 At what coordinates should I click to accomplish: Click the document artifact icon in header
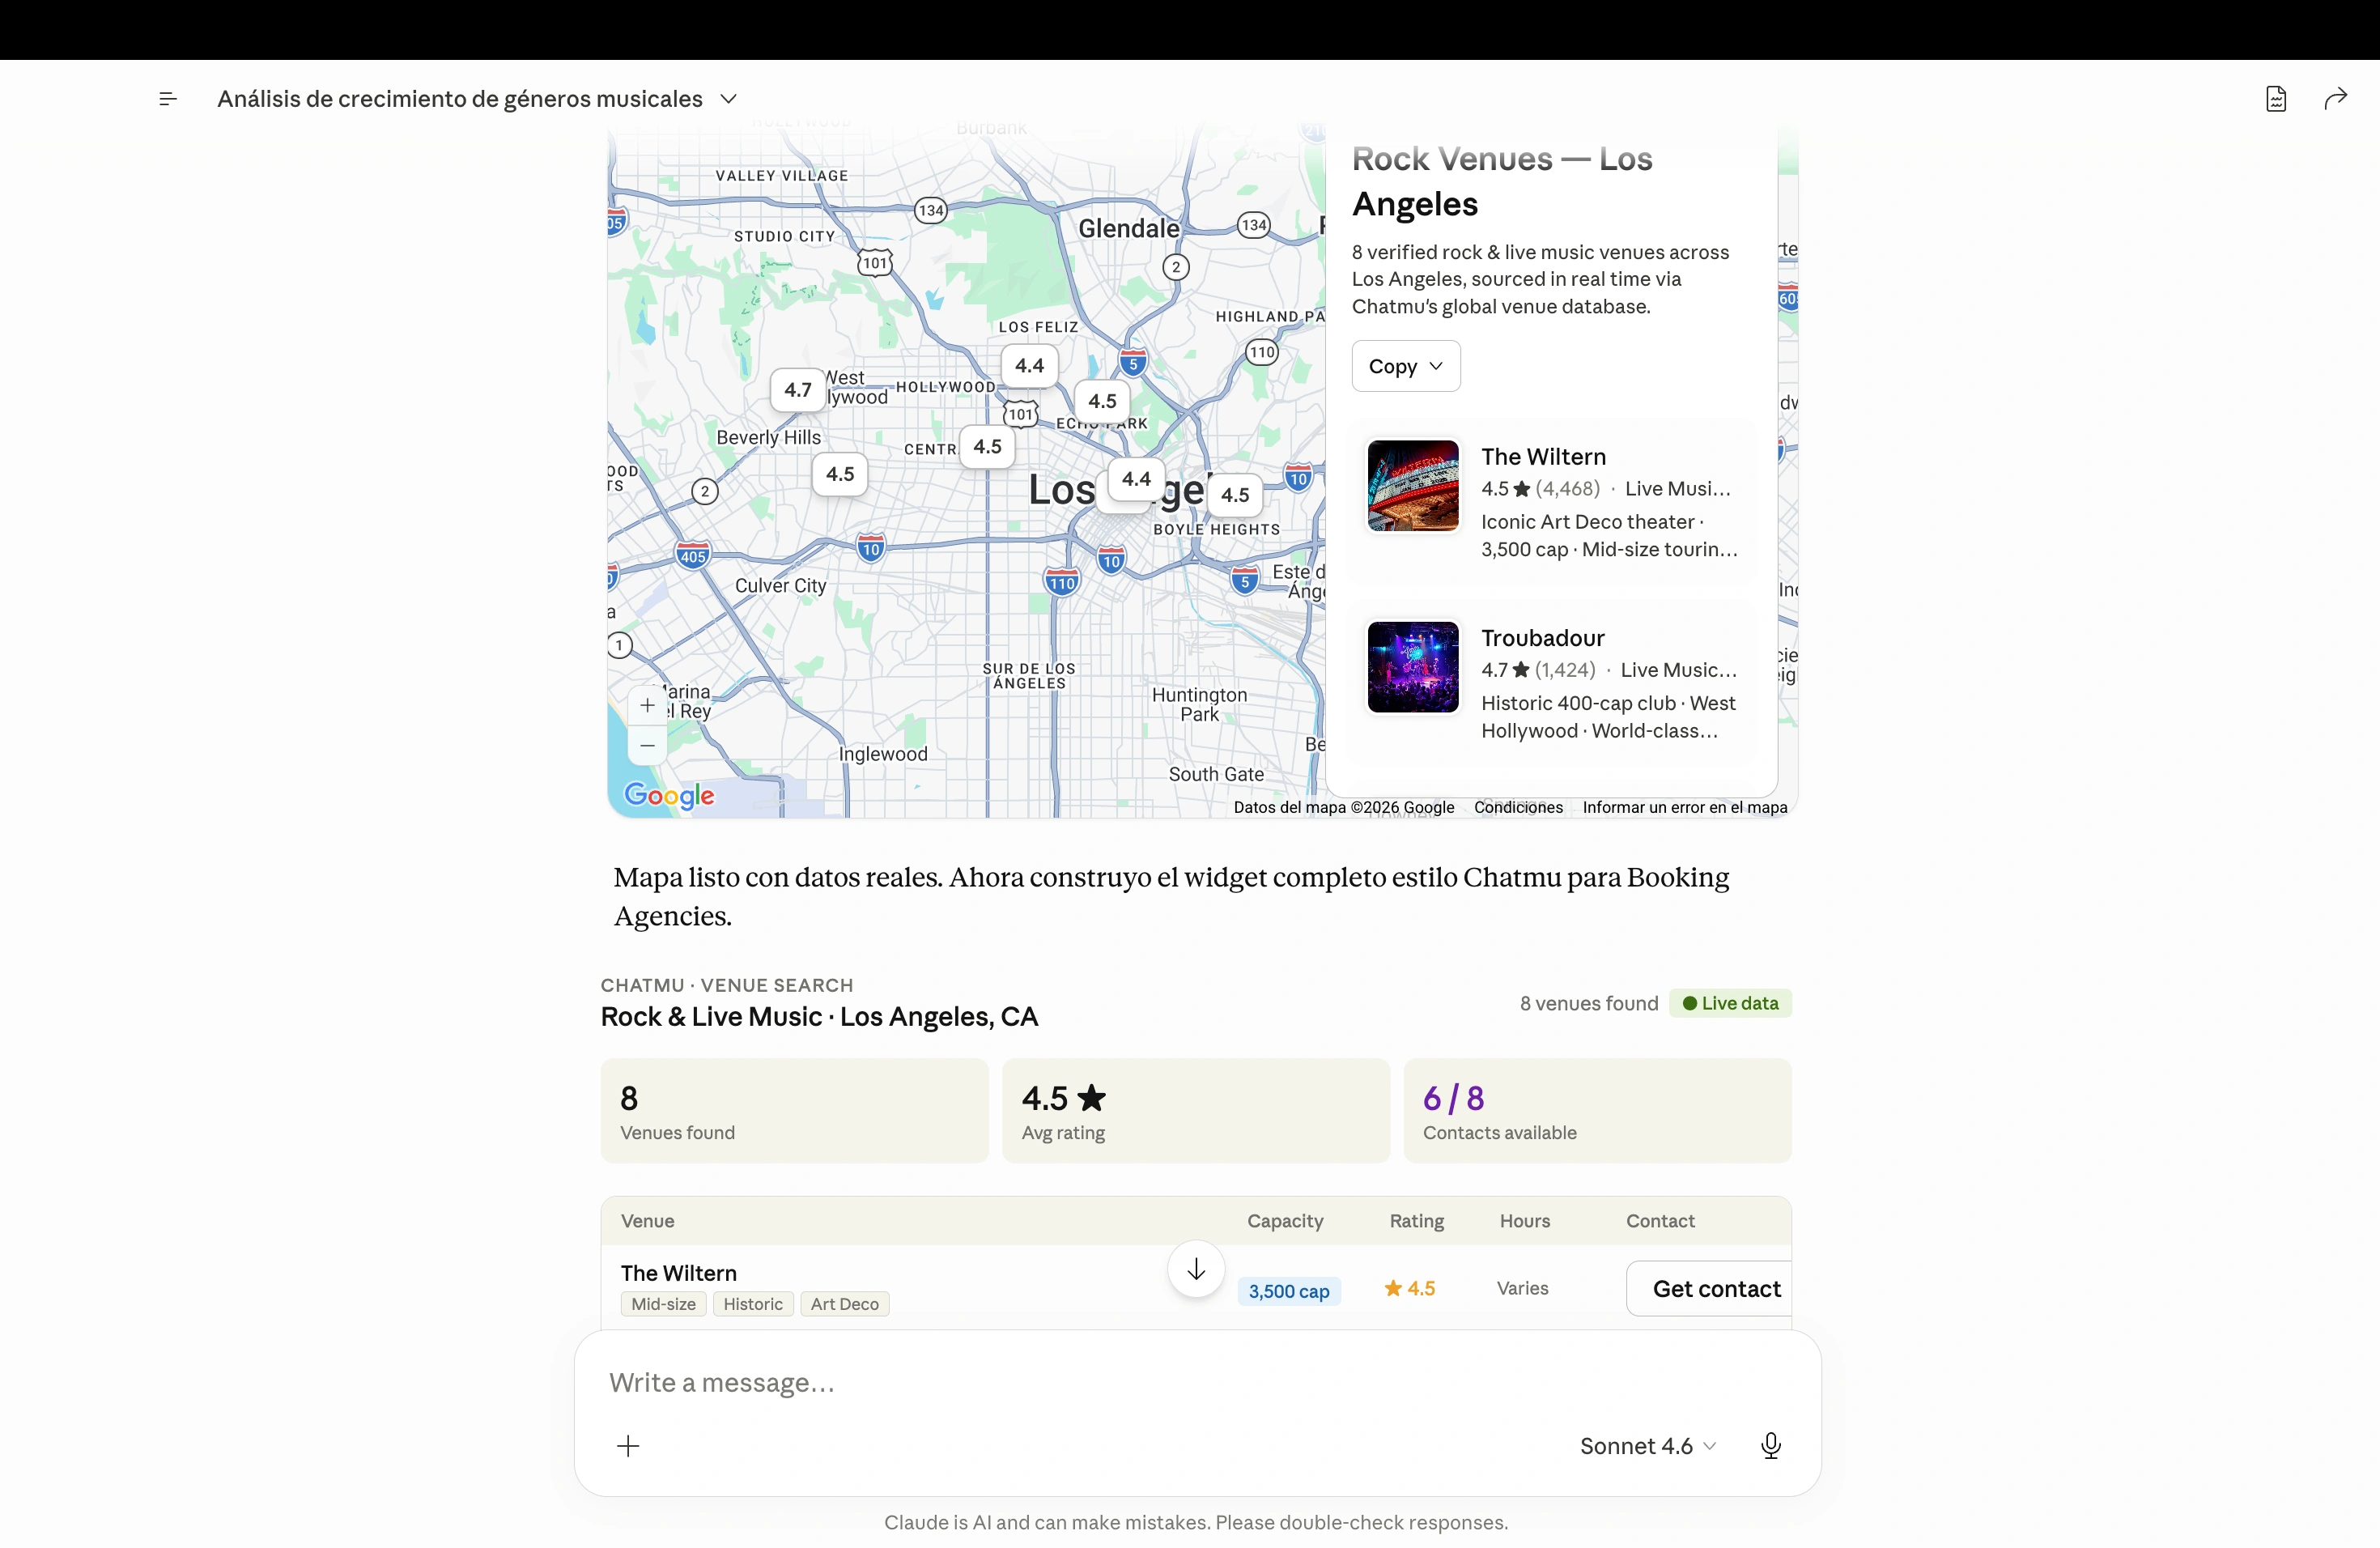[2276, 99]
